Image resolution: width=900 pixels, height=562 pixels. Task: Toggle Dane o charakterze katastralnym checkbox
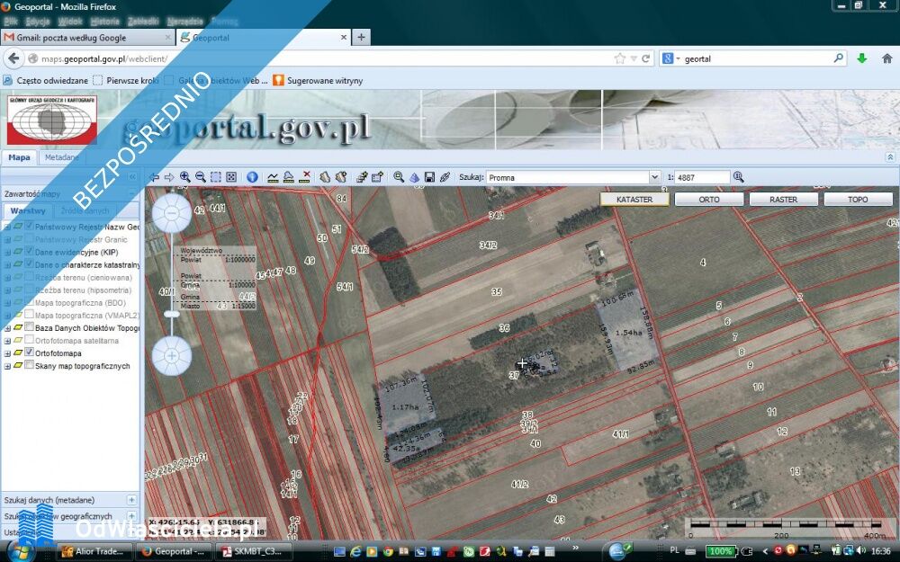click(30, 264)
